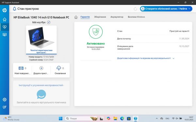This screenshot has height=122, width=196.
Task: Switch to the Гарантія tab
Action: point(85,17)
